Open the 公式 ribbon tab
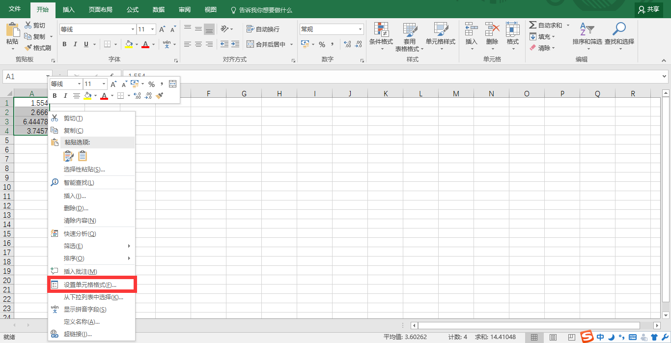671x343 pixels. click(x=133, y=10)
